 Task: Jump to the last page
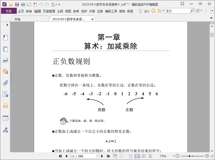[x=108, y=156]
